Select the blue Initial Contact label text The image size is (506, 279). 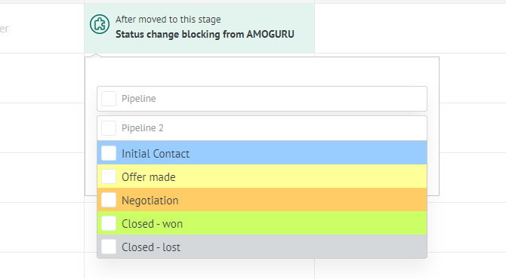[x=156, y=154]
